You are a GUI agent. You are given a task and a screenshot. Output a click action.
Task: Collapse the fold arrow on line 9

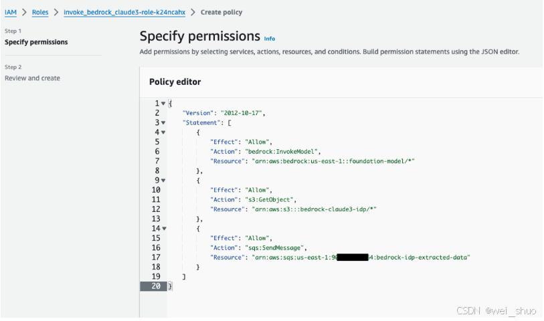[163, 181]
